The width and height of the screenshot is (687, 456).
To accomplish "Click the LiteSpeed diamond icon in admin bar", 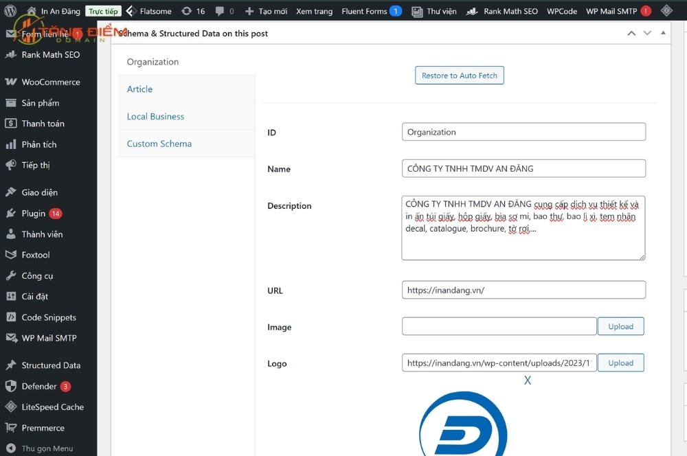I will 666,10.
